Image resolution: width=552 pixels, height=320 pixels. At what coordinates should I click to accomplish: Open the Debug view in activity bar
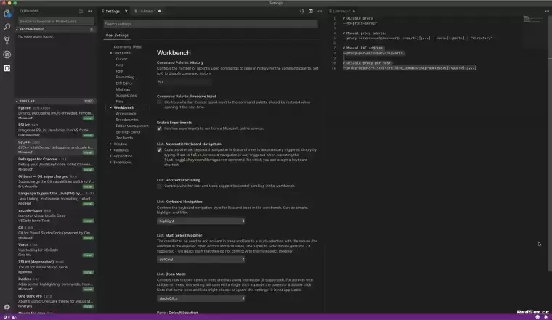(x=7, y=54)
